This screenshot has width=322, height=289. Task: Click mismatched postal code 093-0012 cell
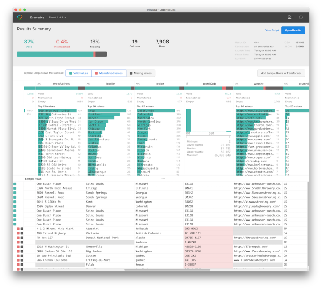(x=208, y=229)
